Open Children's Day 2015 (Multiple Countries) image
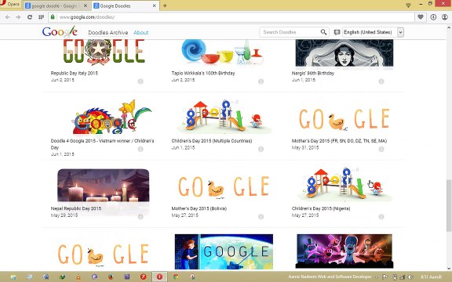 224,117
